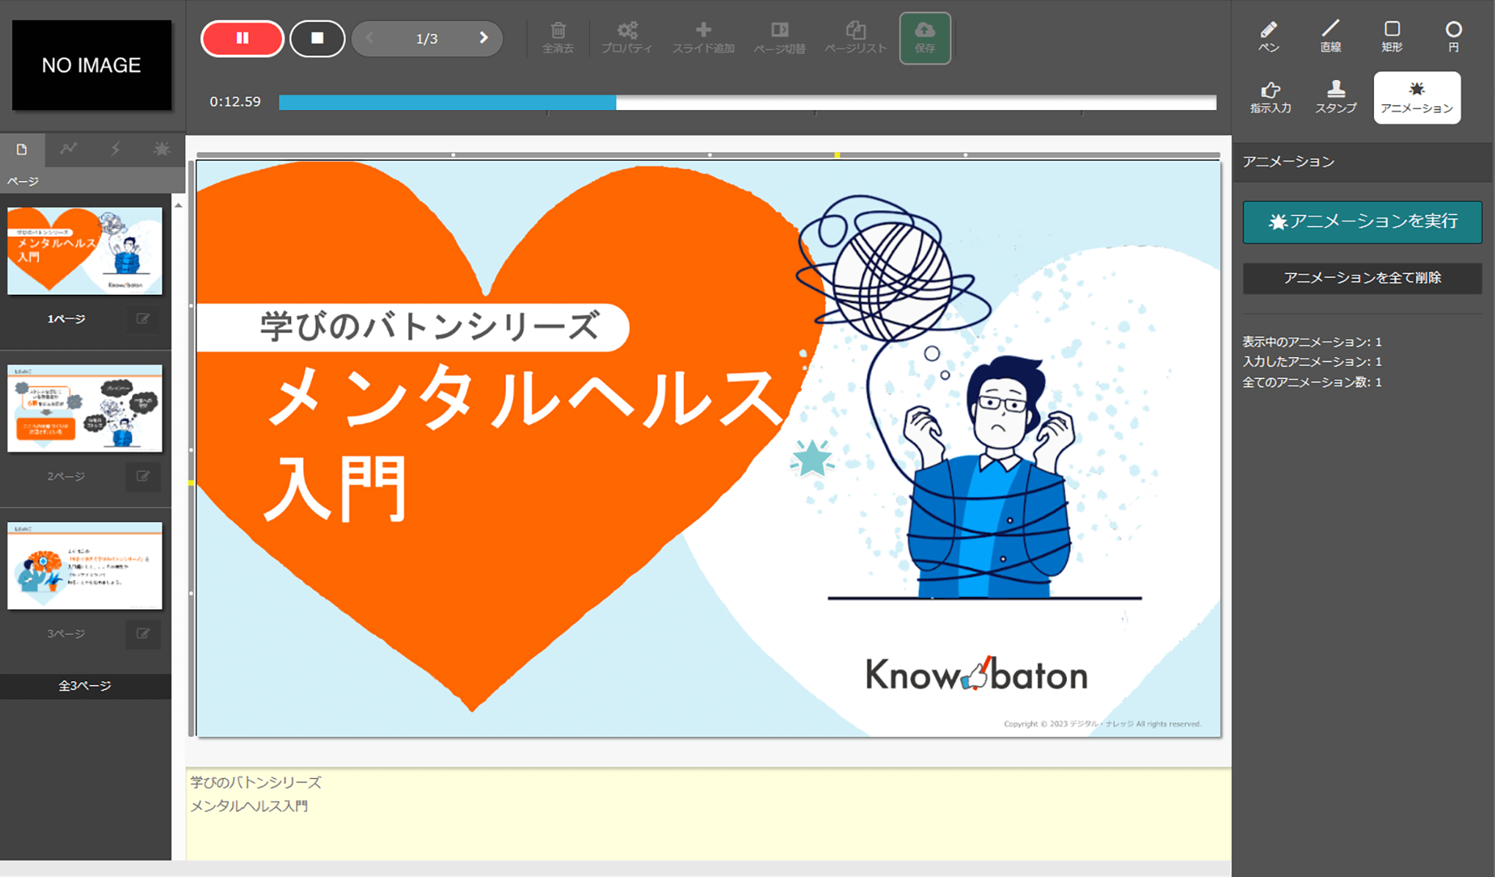
Task: Click the yellow marker on slide left ruler
Action: 191,482
